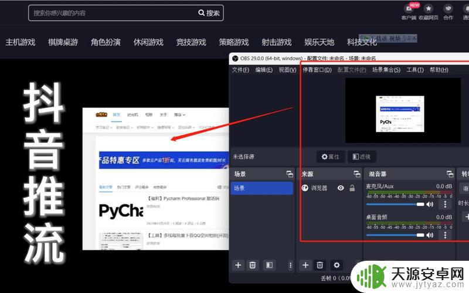Adjust the 麦克风/Aux volume slider
Screen dimensions: 469x293
tap(395, 204)
